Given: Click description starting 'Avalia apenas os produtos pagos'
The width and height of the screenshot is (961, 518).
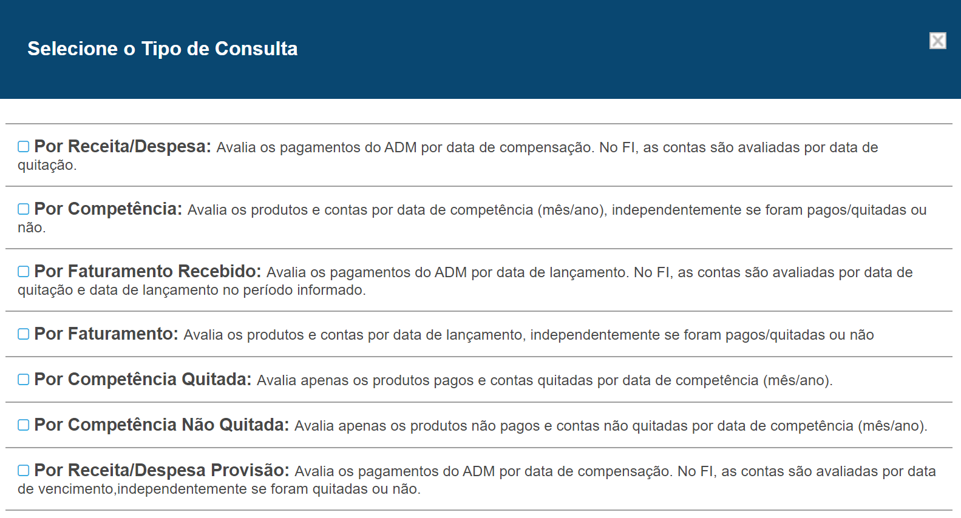Looking at the screenshot, I should (544, 381).
